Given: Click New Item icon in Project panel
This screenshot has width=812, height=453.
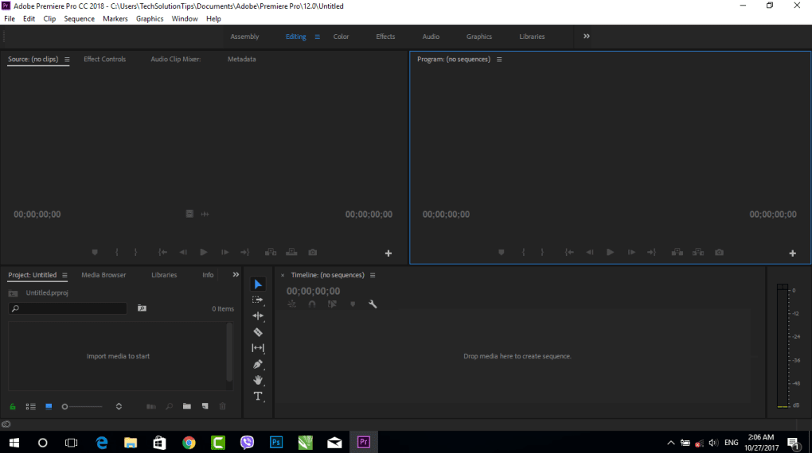Looking at the screenshot, I should (205, 406).
